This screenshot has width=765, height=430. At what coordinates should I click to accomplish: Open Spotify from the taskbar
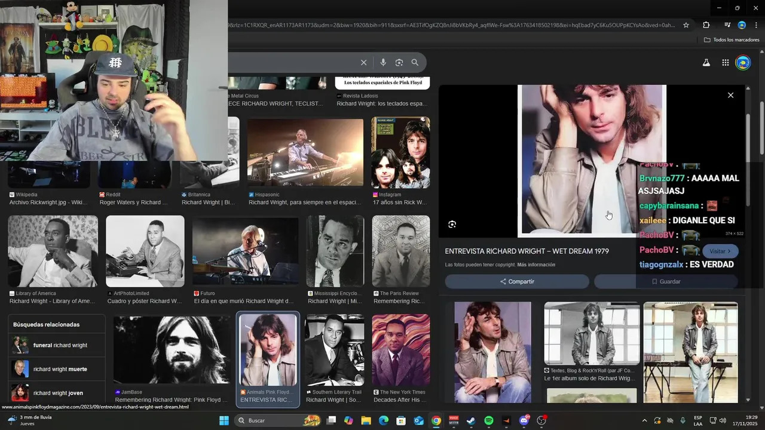tap(489, 420)
